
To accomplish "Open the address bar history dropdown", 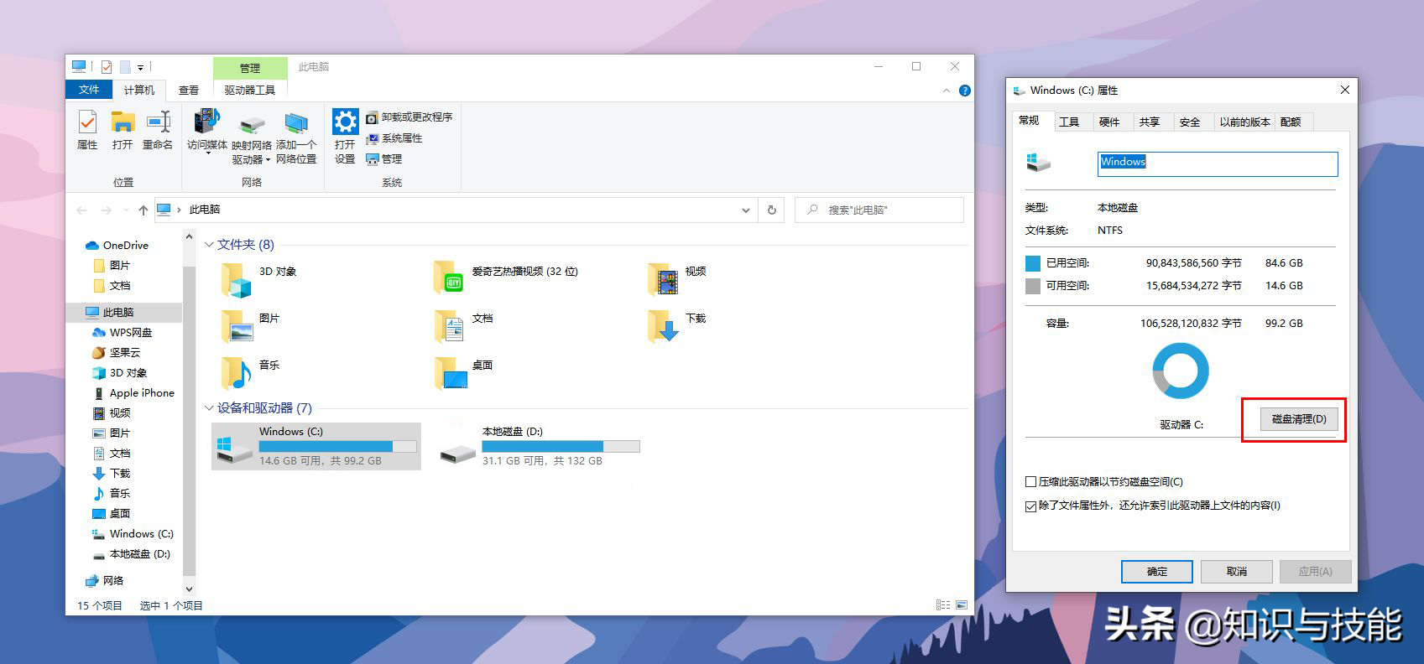I will point(745,210).
